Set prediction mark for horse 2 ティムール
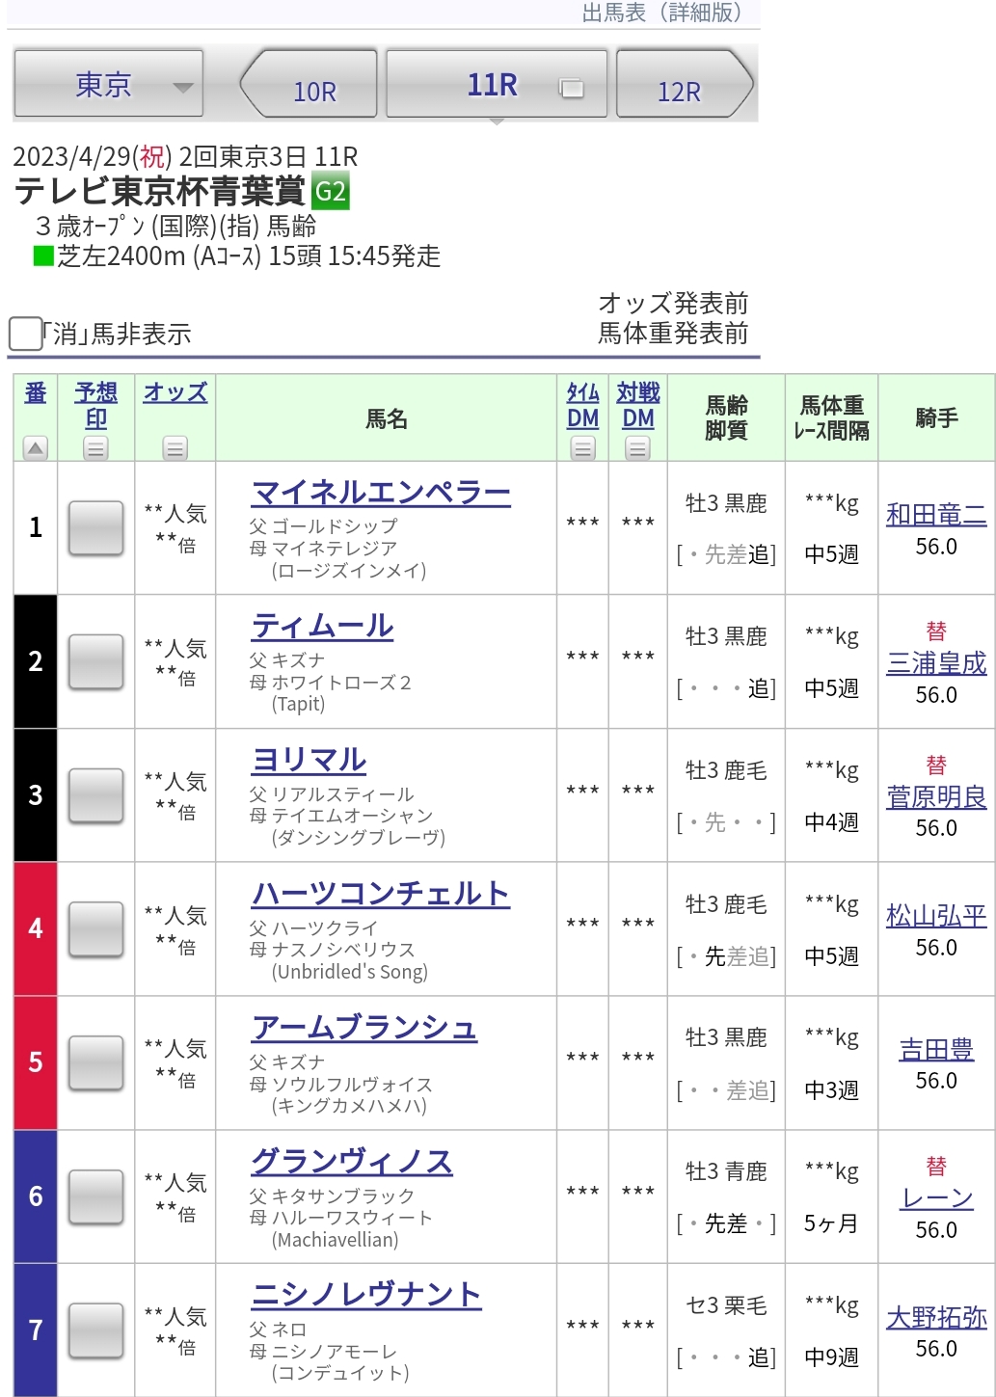Screen dimensions: 996x1397 tap(95, 661)
